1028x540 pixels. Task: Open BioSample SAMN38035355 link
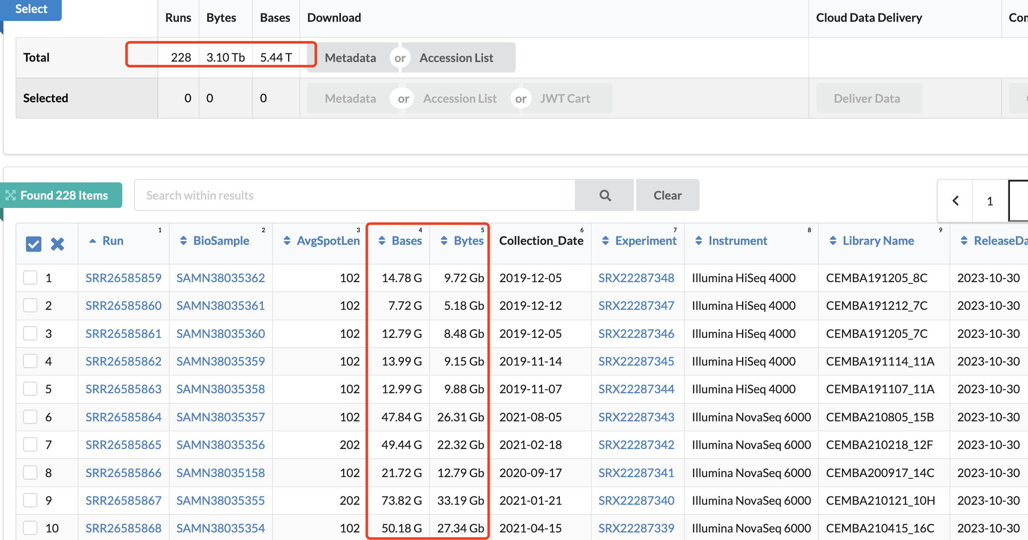(220, 500)
